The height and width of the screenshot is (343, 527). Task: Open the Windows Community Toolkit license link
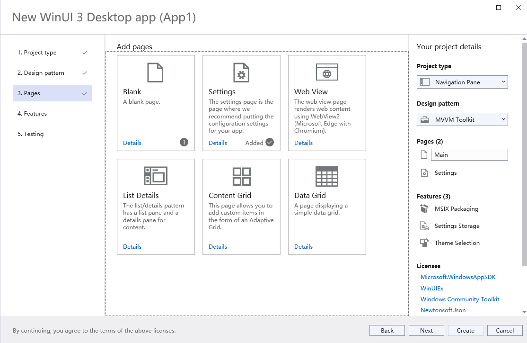coord(460,299)
